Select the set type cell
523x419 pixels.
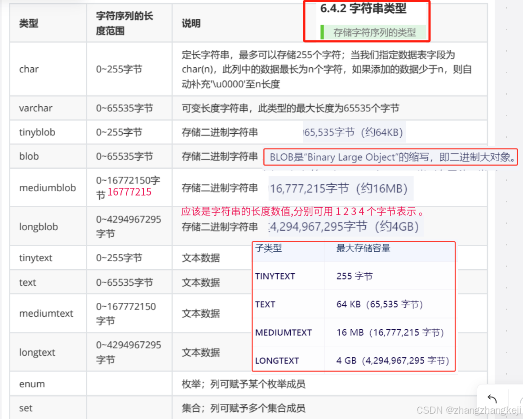click(26, 408)
